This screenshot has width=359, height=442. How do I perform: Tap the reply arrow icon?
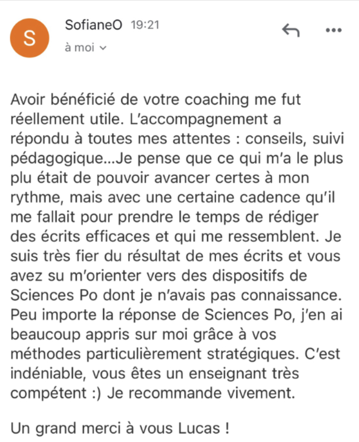[291, 30]
